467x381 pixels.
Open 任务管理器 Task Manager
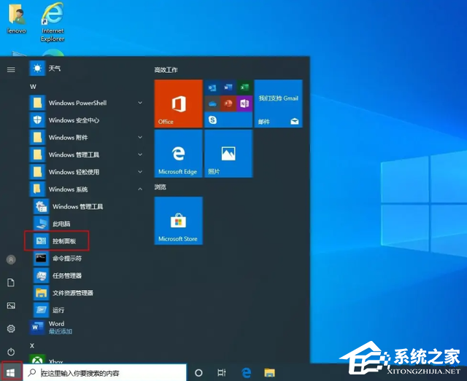click(88, 275)
